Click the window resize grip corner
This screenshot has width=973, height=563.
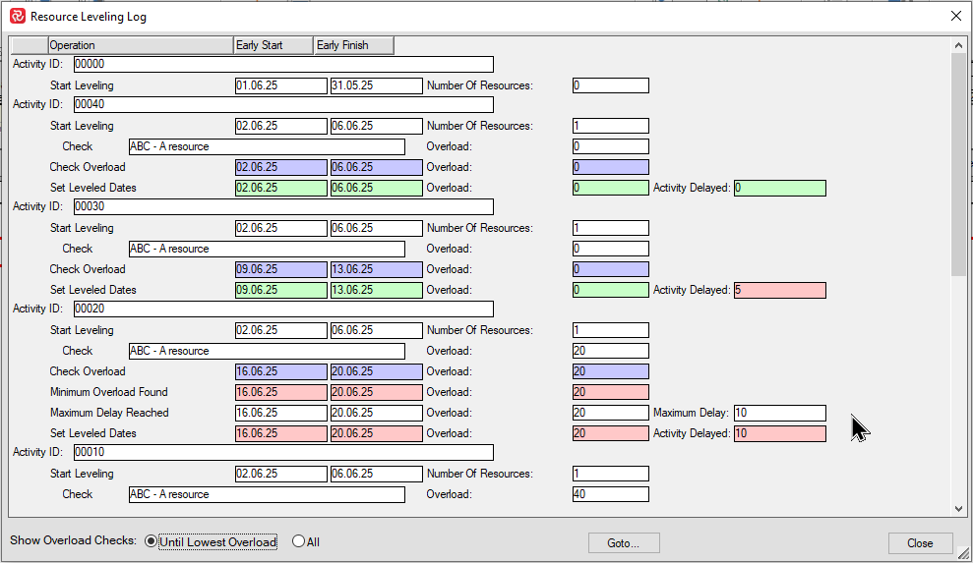click(x=964, y=554)
